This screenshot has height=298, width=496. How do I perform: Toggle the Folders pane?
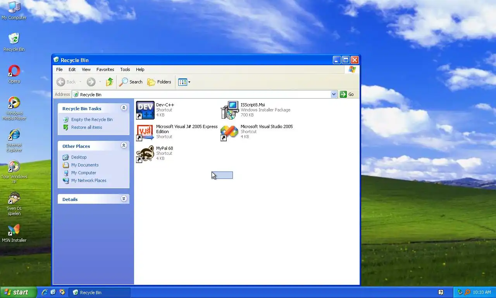[159, 82]
